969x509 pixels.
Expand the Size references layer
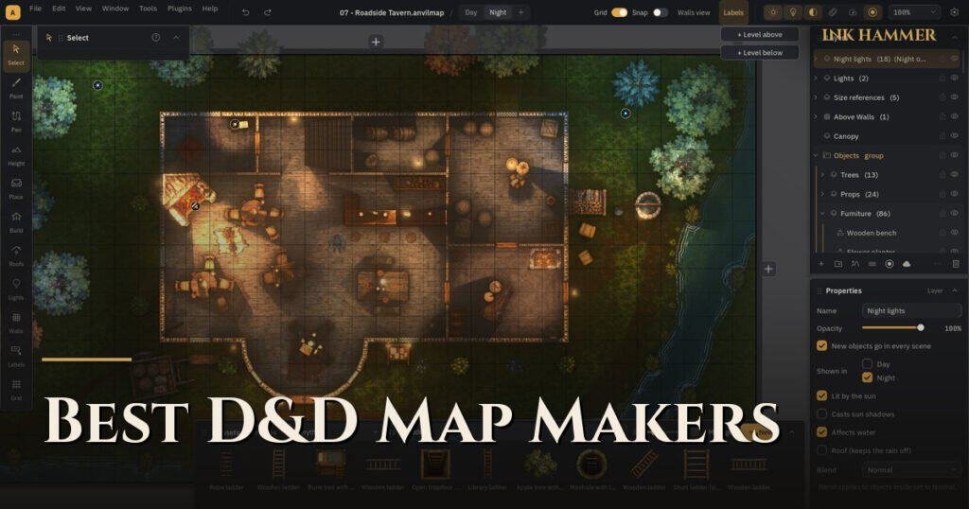click(x=816, y=97)
